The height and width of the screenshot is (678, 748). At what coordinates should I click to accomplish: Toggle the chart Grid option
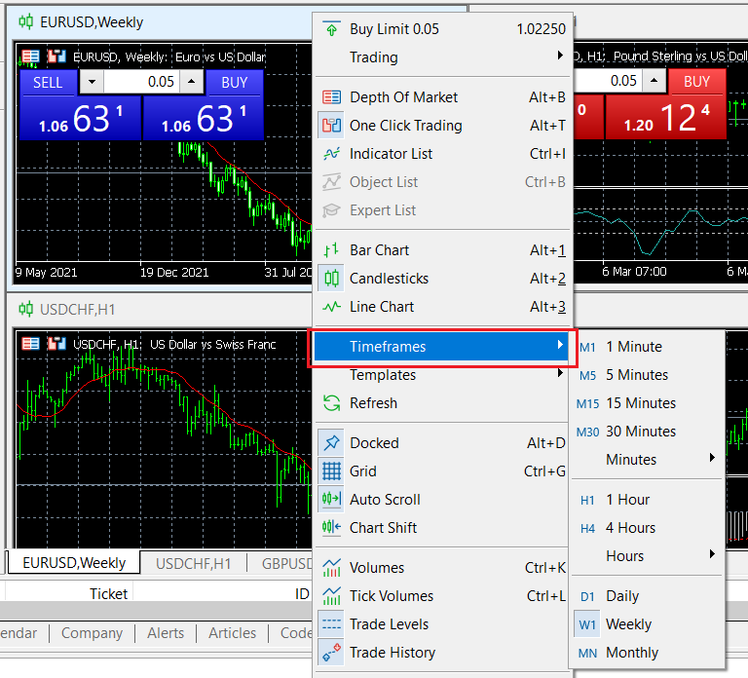click(x=362, y=471)
